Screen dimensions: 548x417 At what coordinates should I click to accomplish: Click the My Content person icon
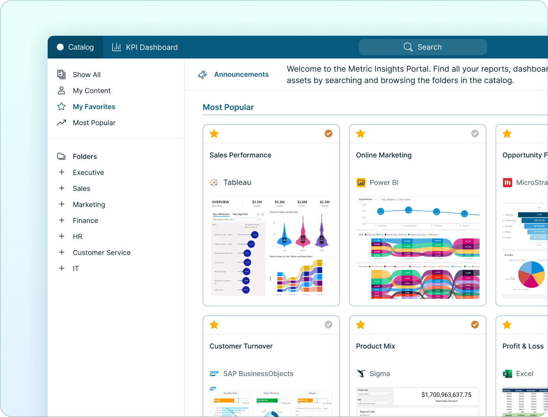(x=61, y=90)
